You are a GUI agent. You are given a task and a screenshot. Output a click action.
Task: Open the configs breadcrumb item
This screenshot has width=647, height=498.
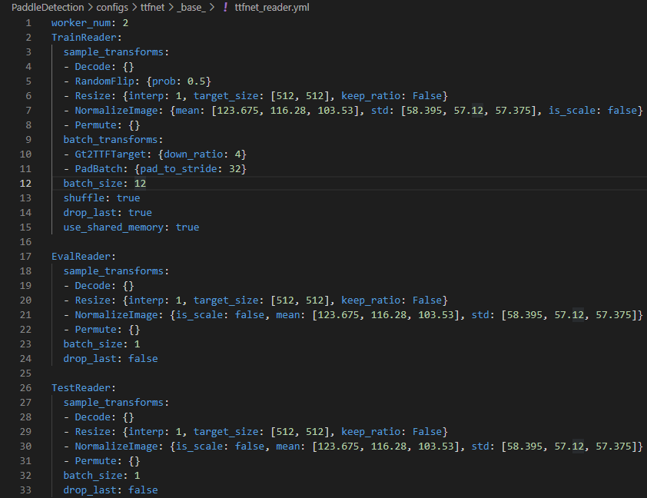(112, 7)
